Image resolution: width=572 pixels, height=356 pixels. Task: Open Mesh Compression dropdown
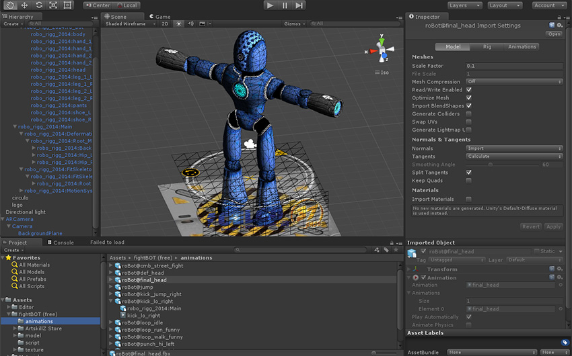[514, 81]
